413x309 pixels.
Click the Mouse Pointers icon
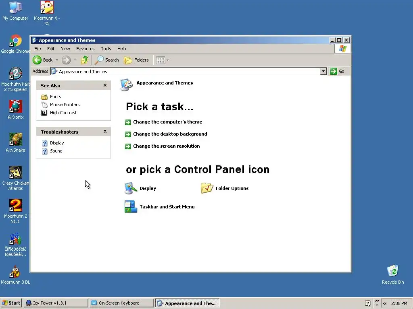pyautogui.click(x=44, y=105)
